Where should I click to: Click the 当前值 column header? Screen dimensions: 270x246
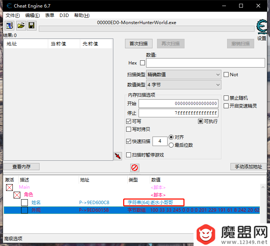64,44
